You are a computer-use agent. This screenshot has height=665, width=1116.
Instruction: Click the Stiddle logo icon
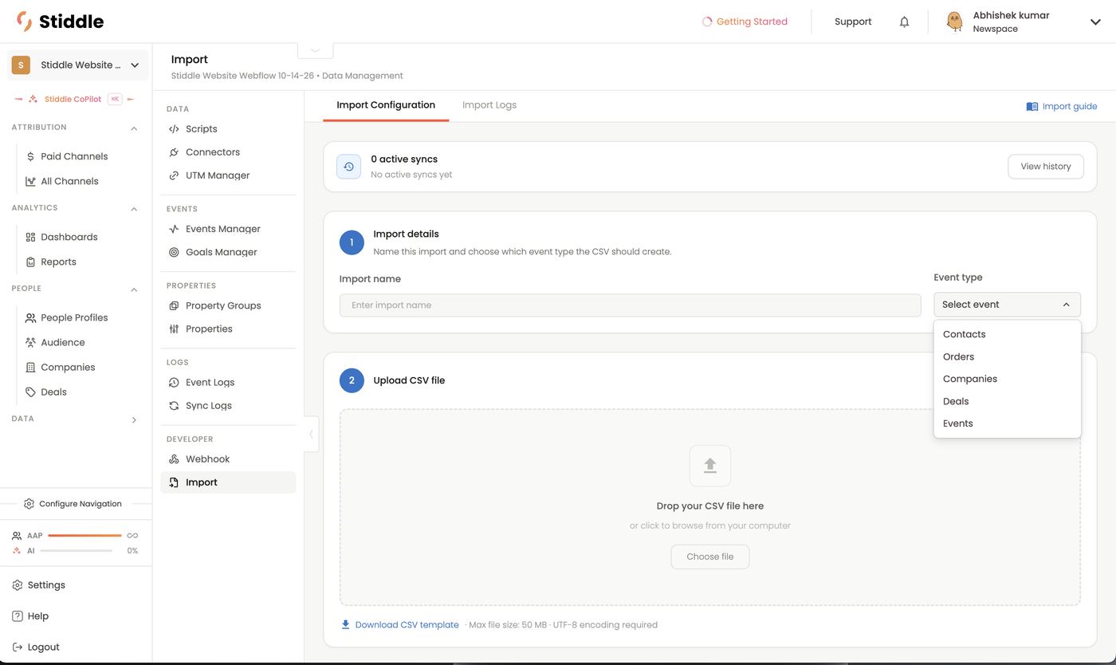[x=25, y=22]
